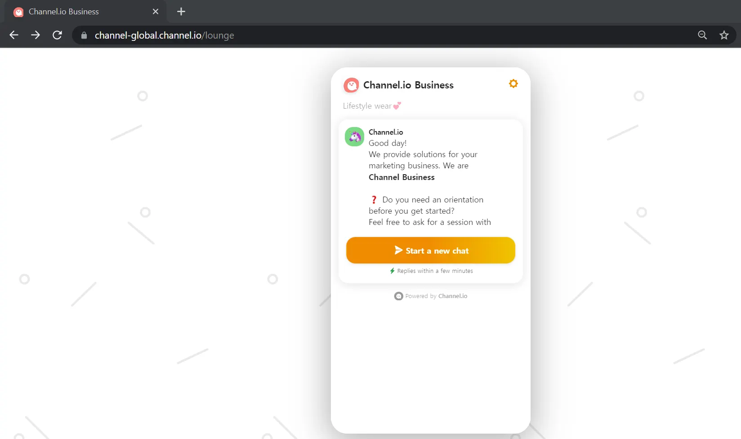Select the Channel.io Business browser tab
741x439 pixels.
pos(85,12)
